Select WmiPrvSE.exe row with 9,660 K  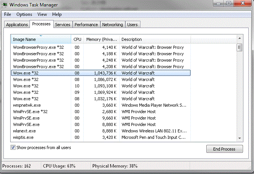[x=101, y=118]
